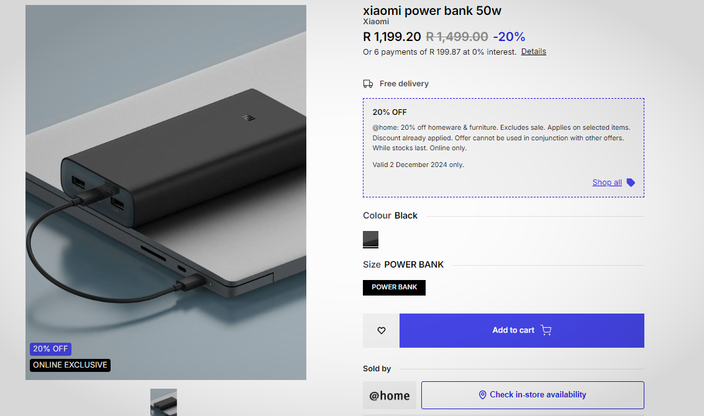Screen dimensions: 704x416
Task: Click the xiaomi power bank 50w title
Action: click(x=432, y=11)
